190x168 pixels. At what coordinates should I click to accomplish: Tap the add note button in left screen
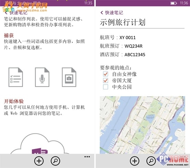point(39,161)
